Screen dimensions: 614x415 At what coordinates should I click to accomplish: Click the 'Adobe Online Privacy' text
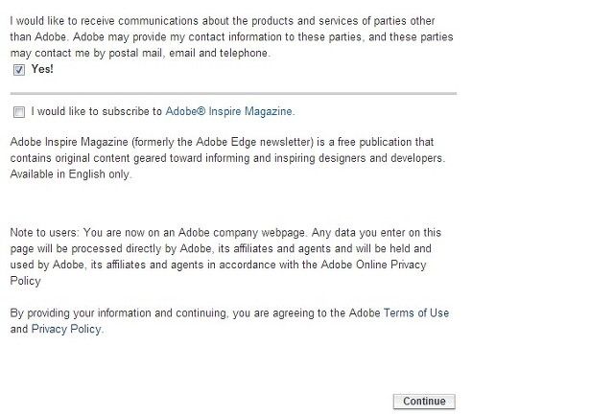[373, 265]
